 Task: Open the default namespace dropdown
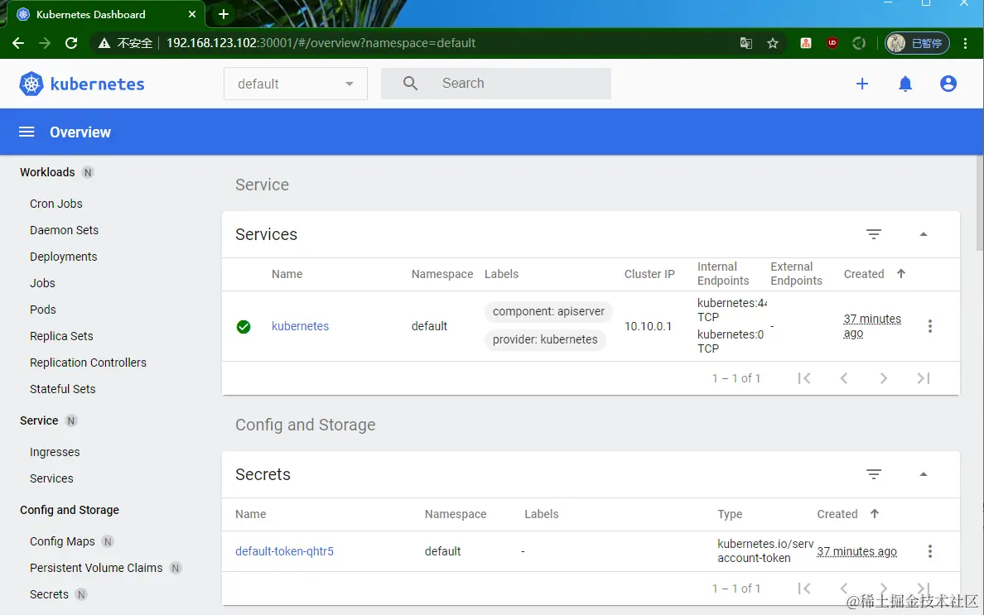pyautogui.click(x=296, y=84)
